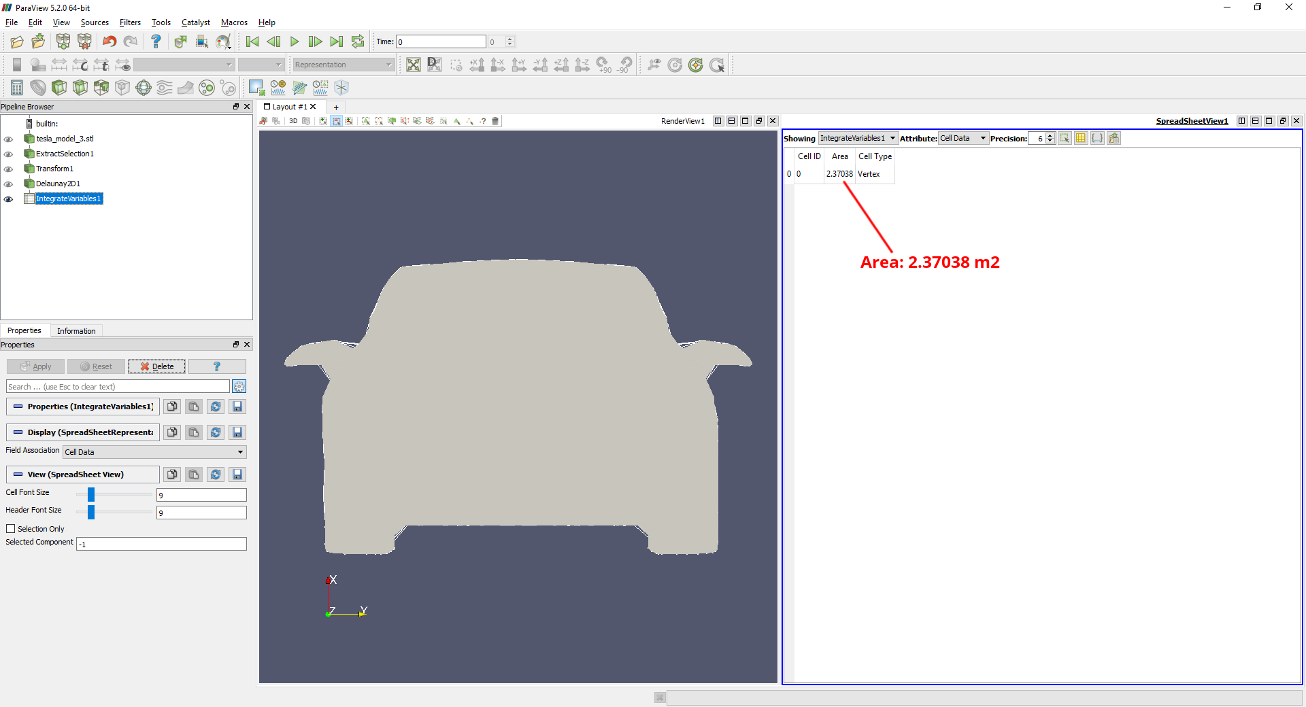Click the properties search input field
1306x707 pixels.
coord(118,387)
